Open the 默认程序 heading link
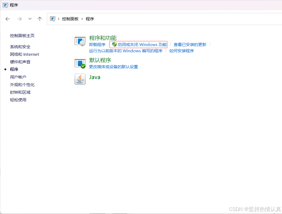This screenshot has height=214, width=282. (100, 60)
